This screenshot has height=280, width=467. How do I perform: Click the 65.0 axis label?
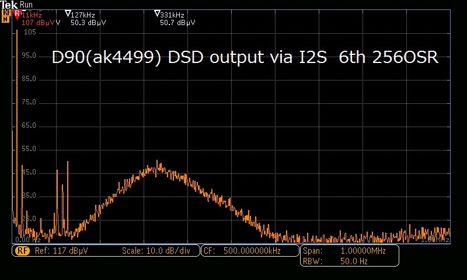pyautogui.click(x=29, y=125)
